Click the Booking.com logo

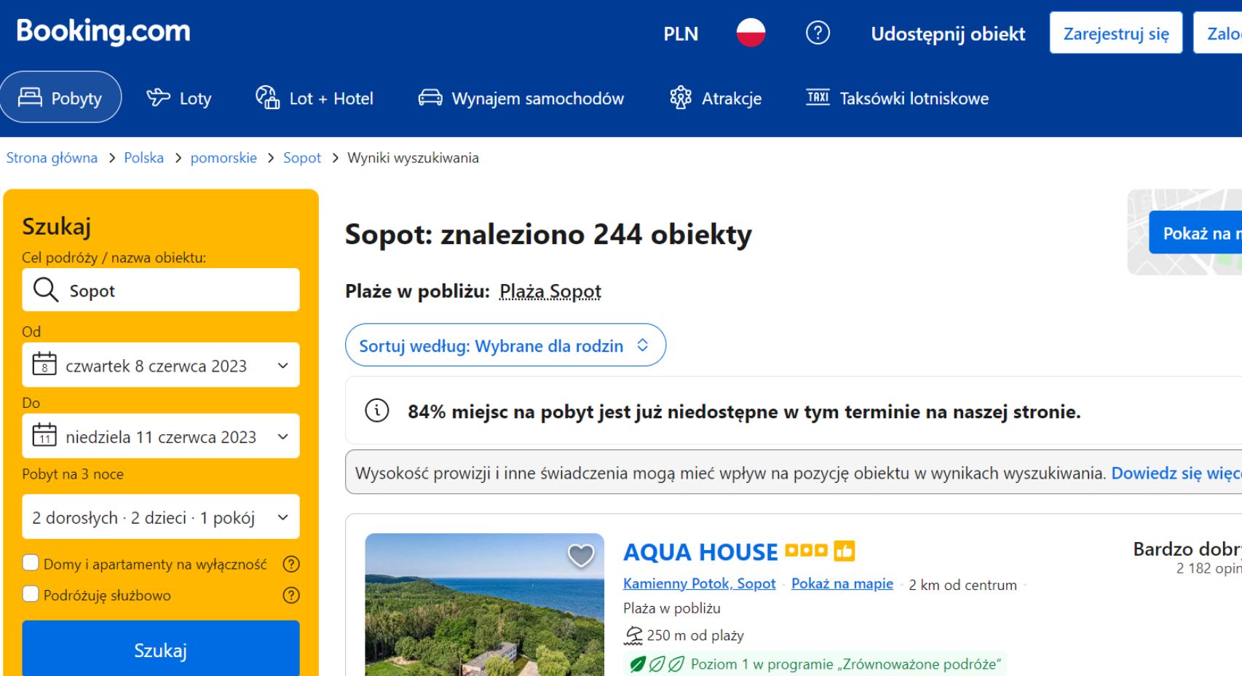coord(103,31)
